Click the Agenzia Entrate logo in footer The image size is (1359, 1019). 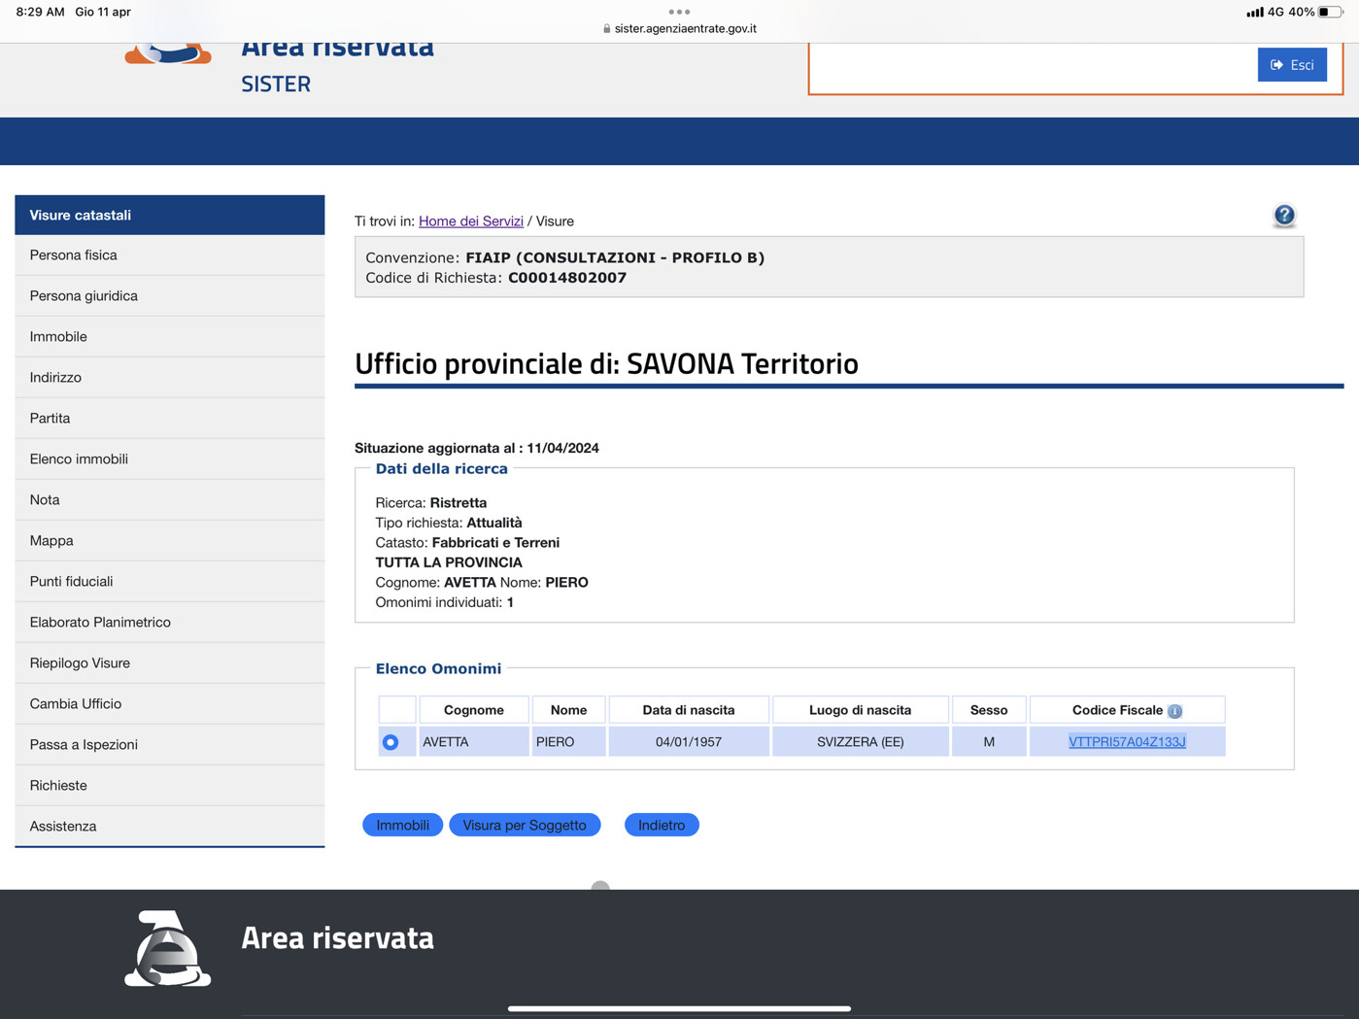(x=168, y=949)
